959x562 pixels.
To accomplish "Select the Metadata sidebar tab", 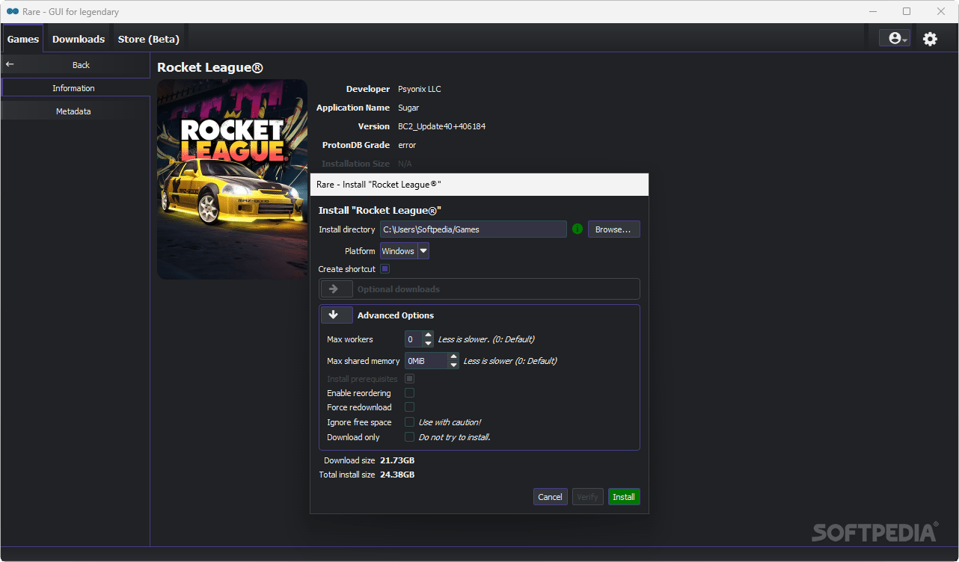I will 75,111.
